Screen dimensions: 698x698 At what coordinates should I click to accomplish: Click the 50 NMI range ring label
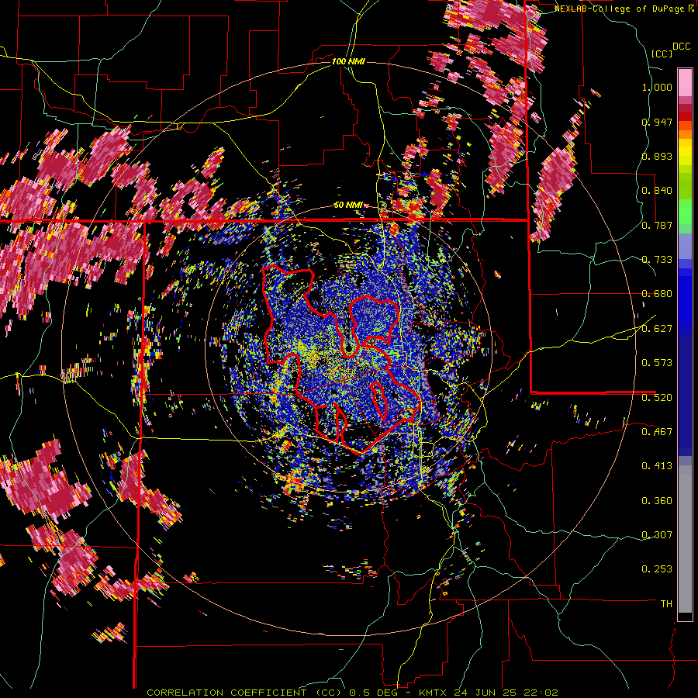click(347, 205)
